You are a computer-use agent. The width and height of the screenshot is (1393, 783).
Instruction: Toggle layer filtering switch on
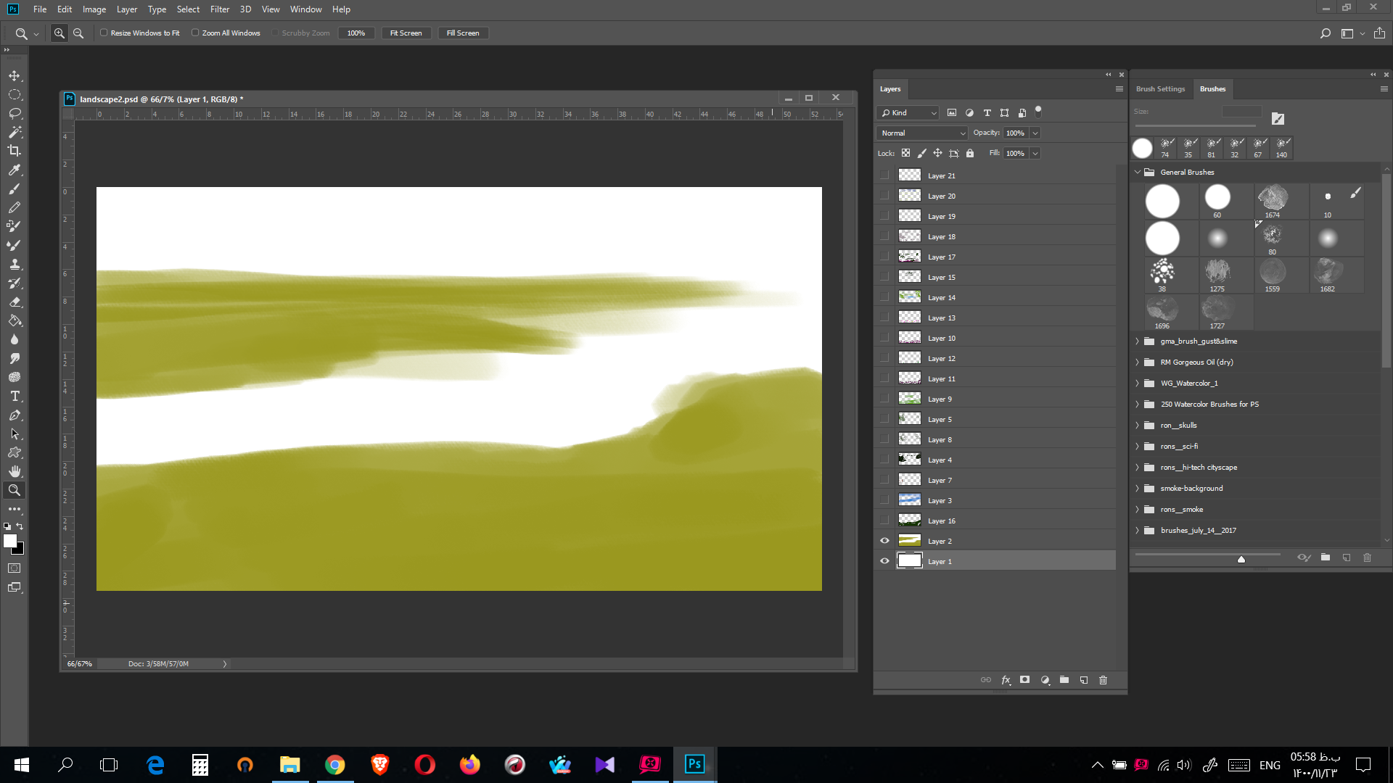coord(1038,112)
